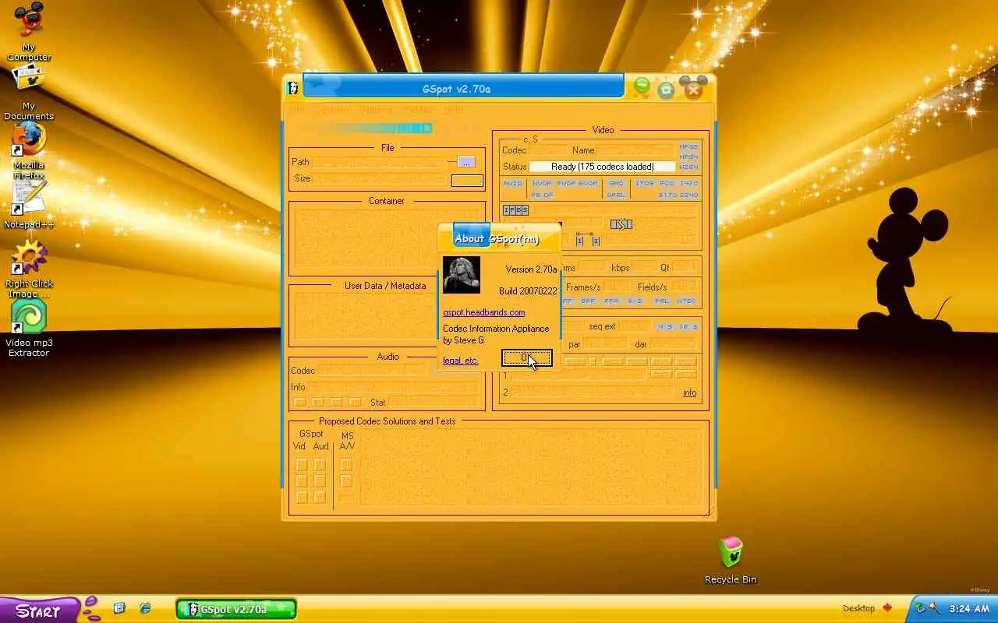Launch Internet Explorer from quick launch
Image resolution: width=998 pixels, height=623 pixels.
145,608
